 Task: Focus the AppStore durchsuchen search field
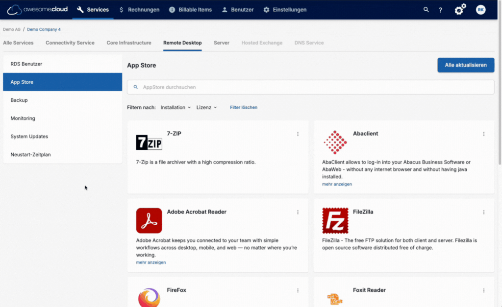click(x=310, y=87)
